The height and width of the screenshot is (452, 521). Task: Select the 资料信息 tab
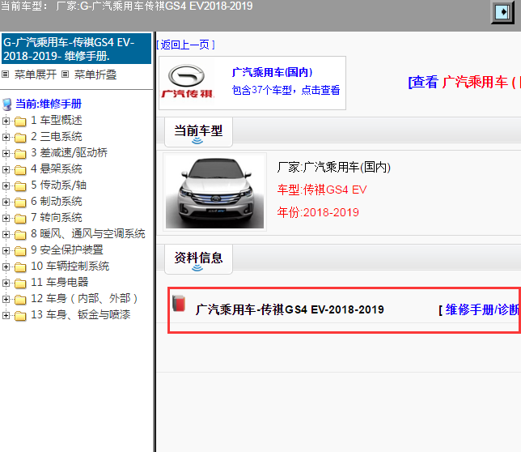point(198,258)
